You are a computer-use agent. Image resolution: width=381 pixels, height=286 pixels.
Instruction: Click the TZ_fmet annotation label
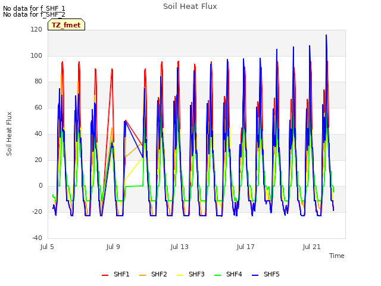click(66, 25)
